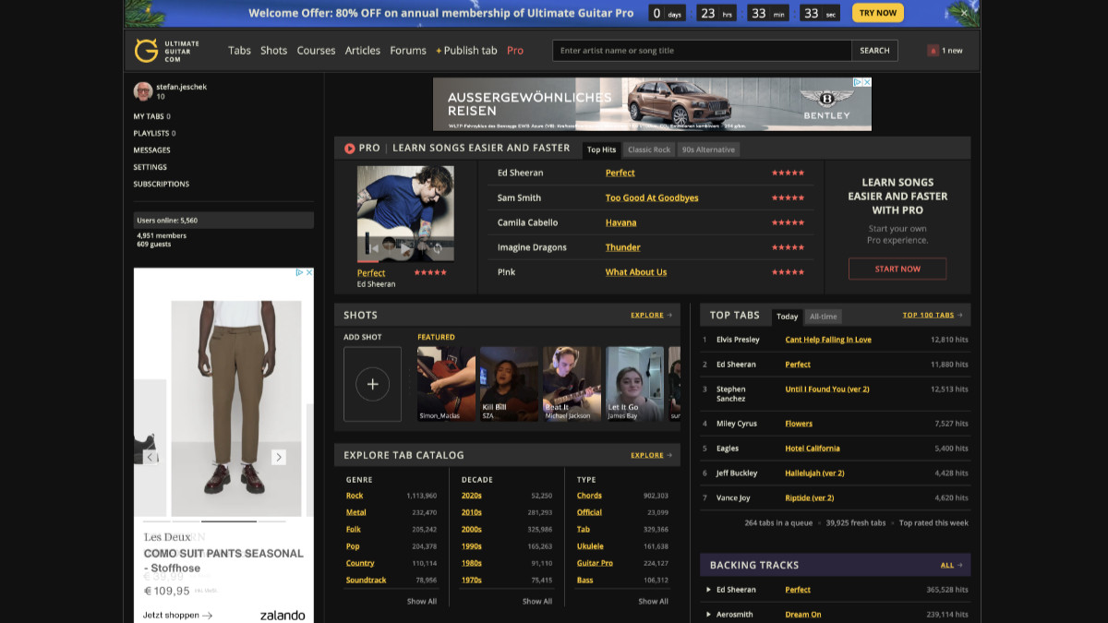Switch to the Classic Rock tab

point(649,150)
